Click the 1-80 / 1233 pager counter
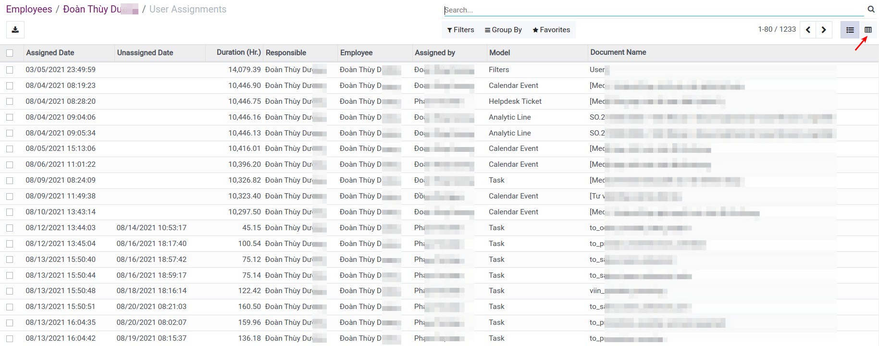Viewport: 879px width, 346px height. (777, 29)
